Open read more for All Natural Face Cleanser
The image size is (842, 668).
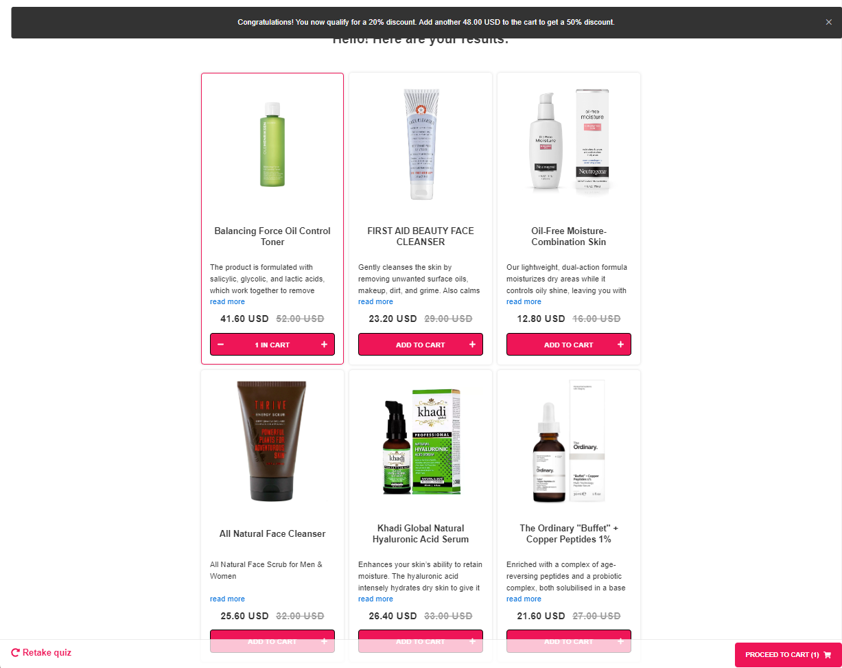click(227, 599)
